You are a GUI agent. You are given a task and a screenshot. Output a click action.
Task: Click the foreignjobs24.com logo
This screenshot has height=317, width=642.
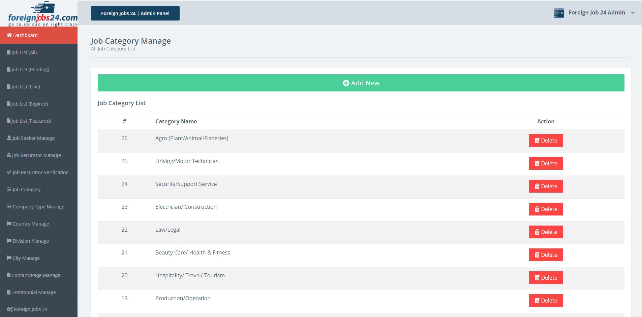(x=42, y=14)
